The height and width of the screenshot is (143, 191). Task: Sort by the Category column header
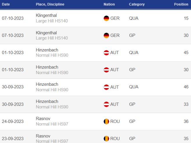pyautogui.click(x=136, y=4)
